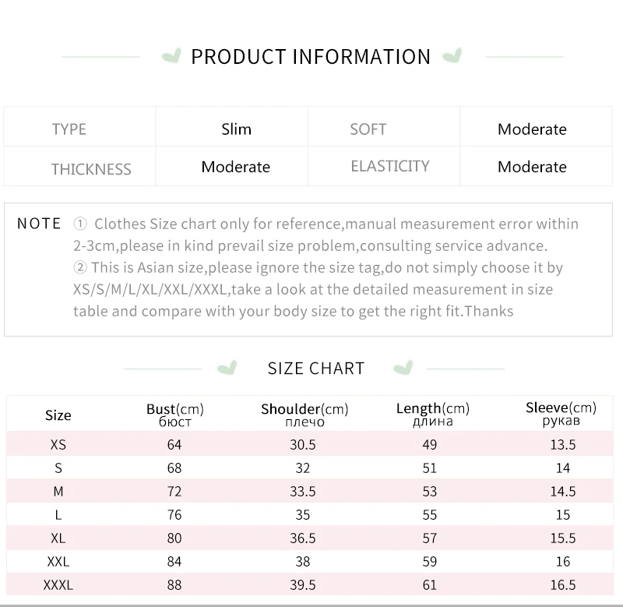Click the circled number 2 note marker
623x607 pixels.
pyautogui.click(x=80, y=267)
